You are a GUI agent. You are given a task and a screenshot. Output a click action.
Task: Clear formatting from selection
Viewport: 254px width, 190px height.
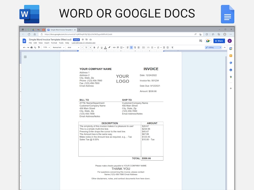point(172,47)
